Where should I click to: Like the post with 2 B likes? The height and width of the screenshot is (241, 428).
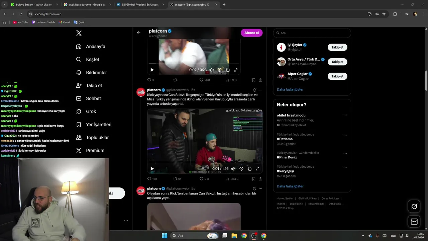pyautogui.click(x=204, y=179)
